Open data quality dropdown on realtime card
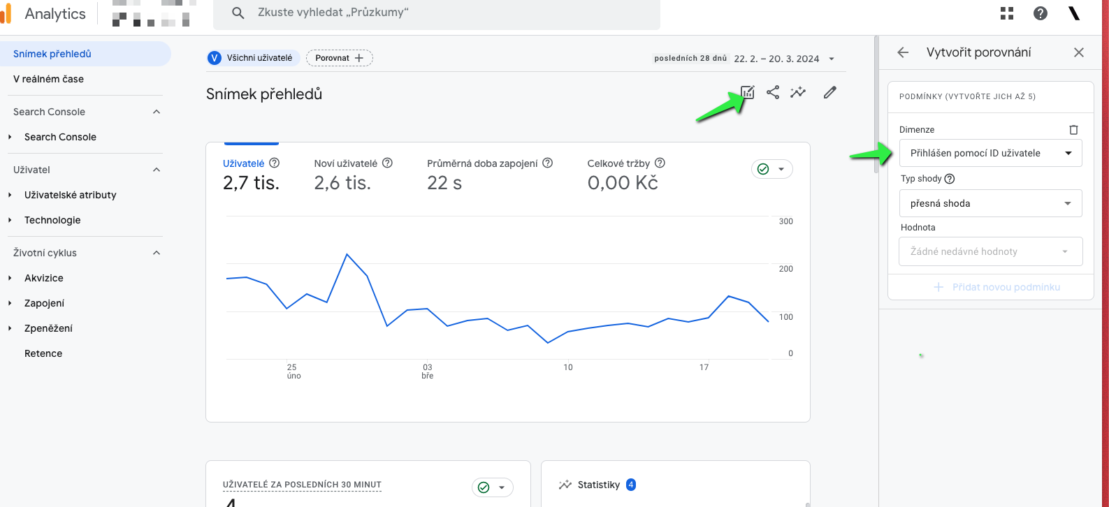 click(x=493, y=487)
